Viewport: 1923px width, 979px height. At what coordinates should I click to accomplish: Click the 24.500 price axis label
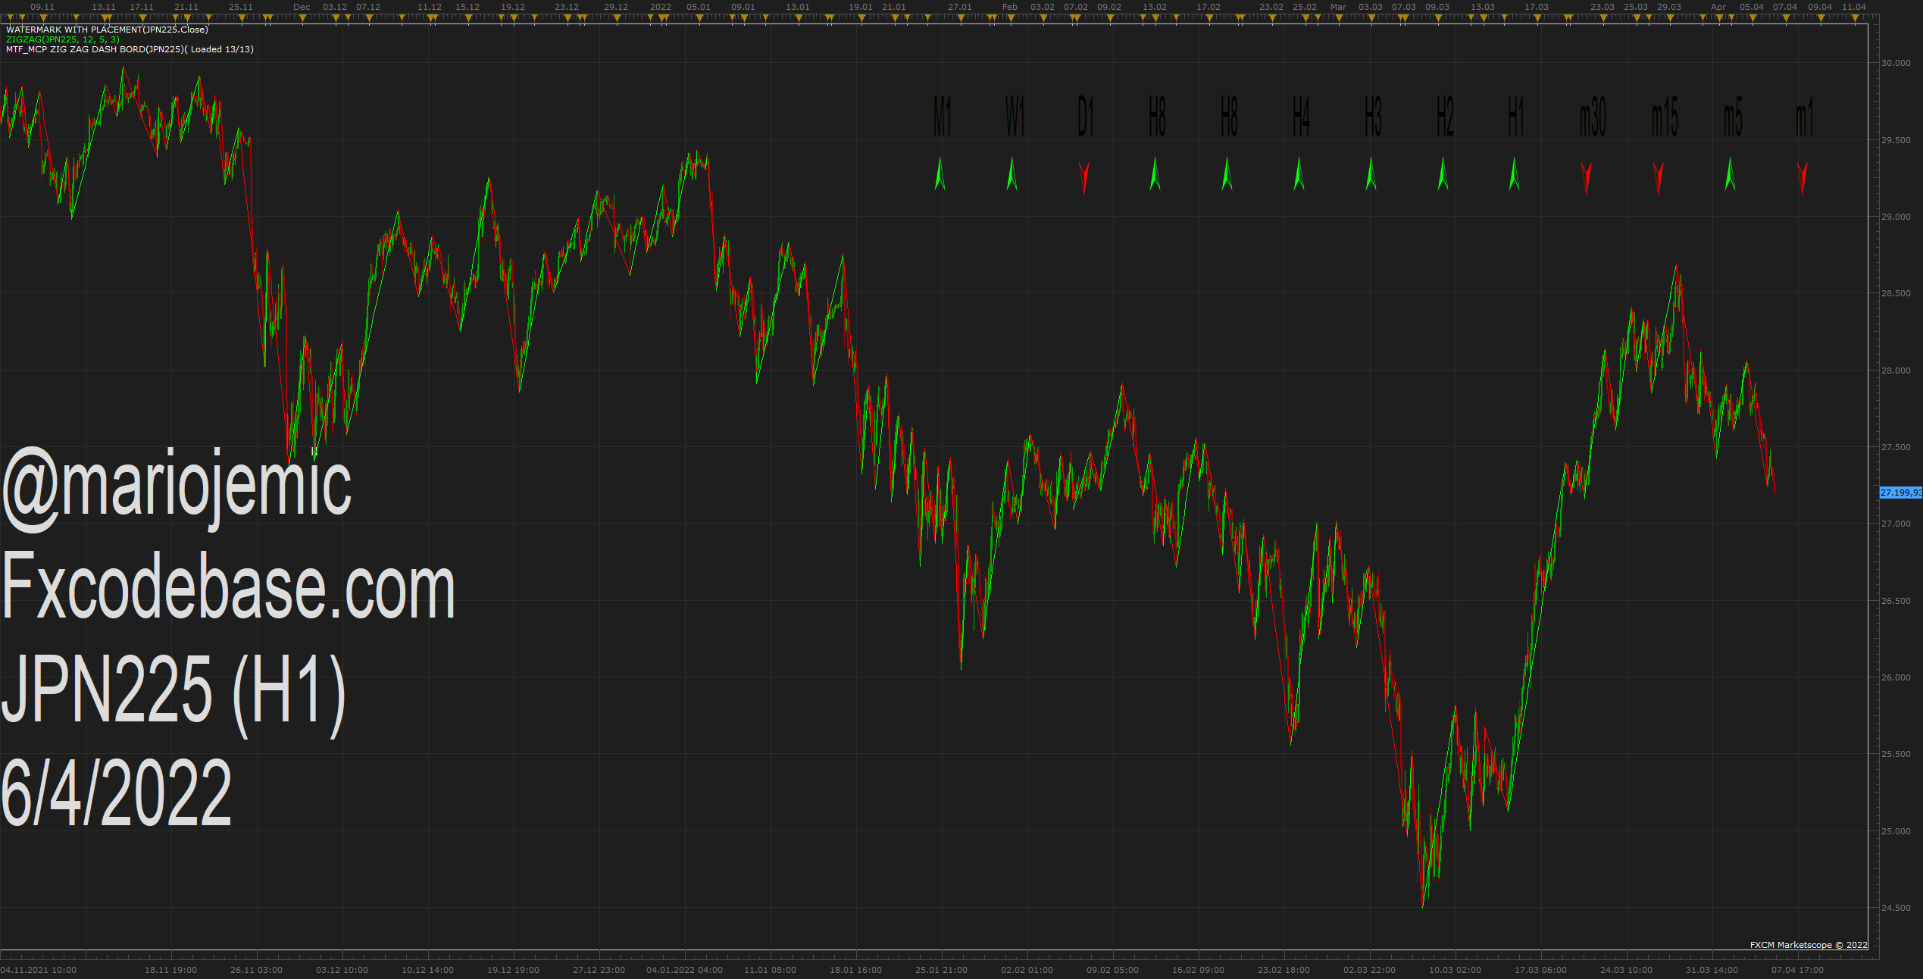point(1896,908)
